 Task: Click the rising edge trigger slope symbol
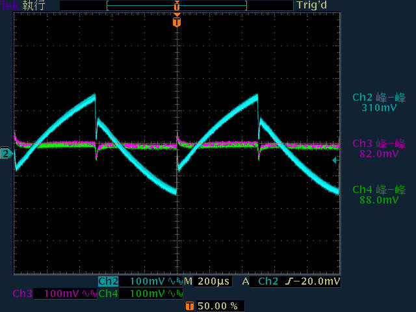288,281
